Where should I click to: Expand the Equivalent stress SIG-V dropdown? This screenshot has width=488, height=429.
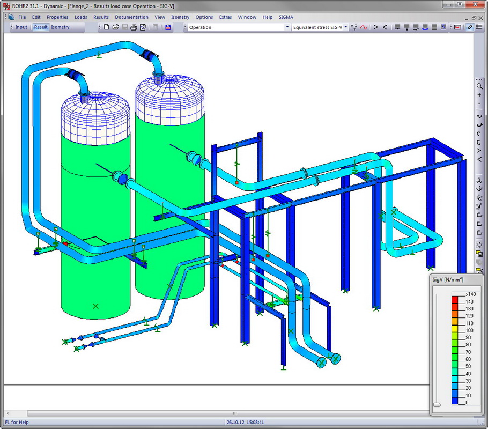(346, 27)
